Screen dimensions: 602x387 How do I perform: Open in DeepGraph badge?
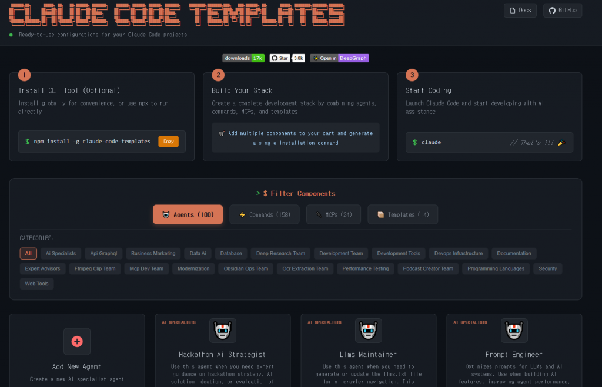tap(339, 58)
